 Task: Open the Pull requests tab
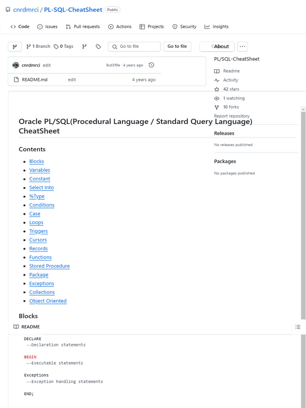click(x=83, y=27)
